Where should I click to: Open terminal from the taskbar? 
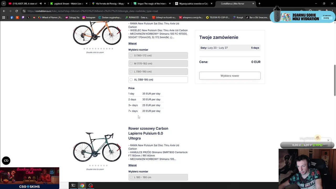(x=73, y=186)
